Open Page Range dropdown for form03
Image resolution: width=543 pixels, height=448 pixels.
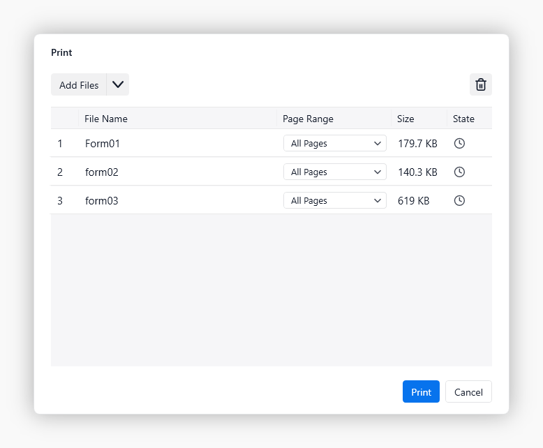(x=334, y=200)
